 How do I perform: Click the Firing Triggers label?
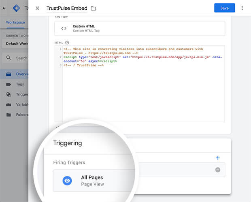click(69, 162)
